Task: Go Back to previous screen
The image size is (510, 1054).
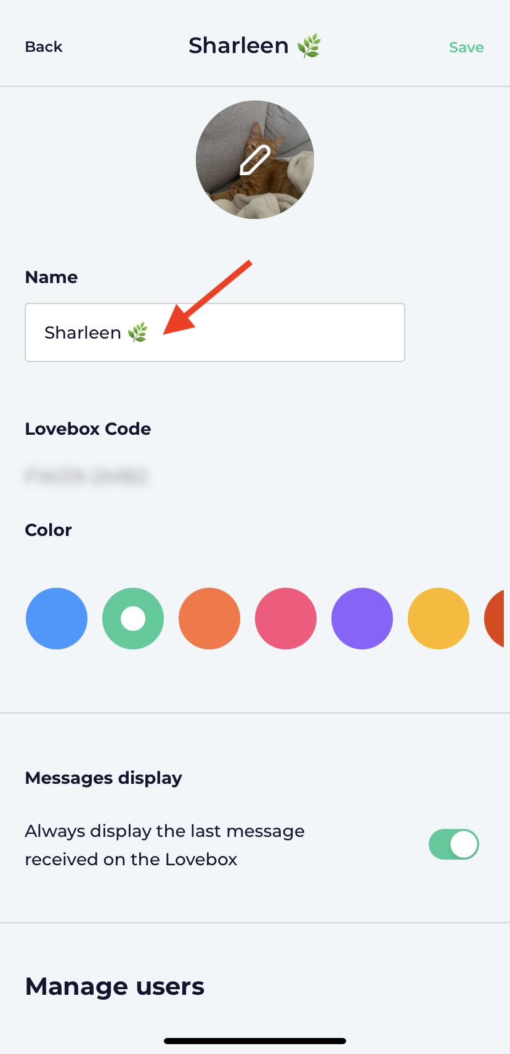Action: pos(44,47)
